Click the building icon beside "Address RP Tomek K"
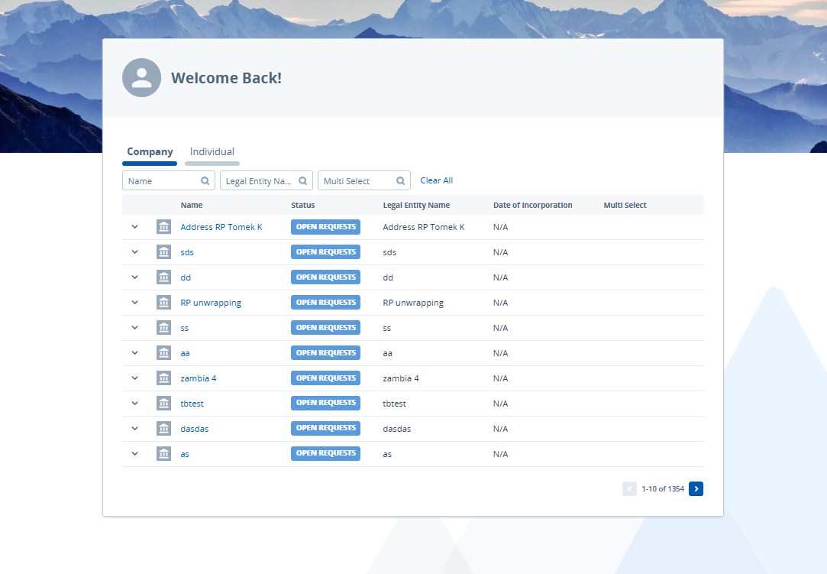The image size is (827, 574). point(163,226)
